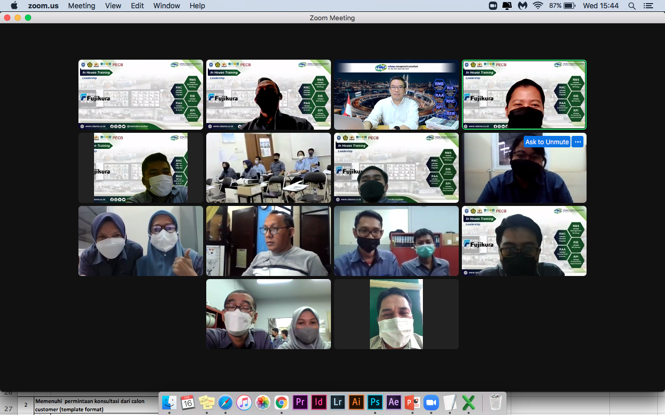Image resolution: width=665 pixels, height=415 pixels.
Task: Select the classroom group video tile
Action: pyautogui.click(x=269, y=168)
